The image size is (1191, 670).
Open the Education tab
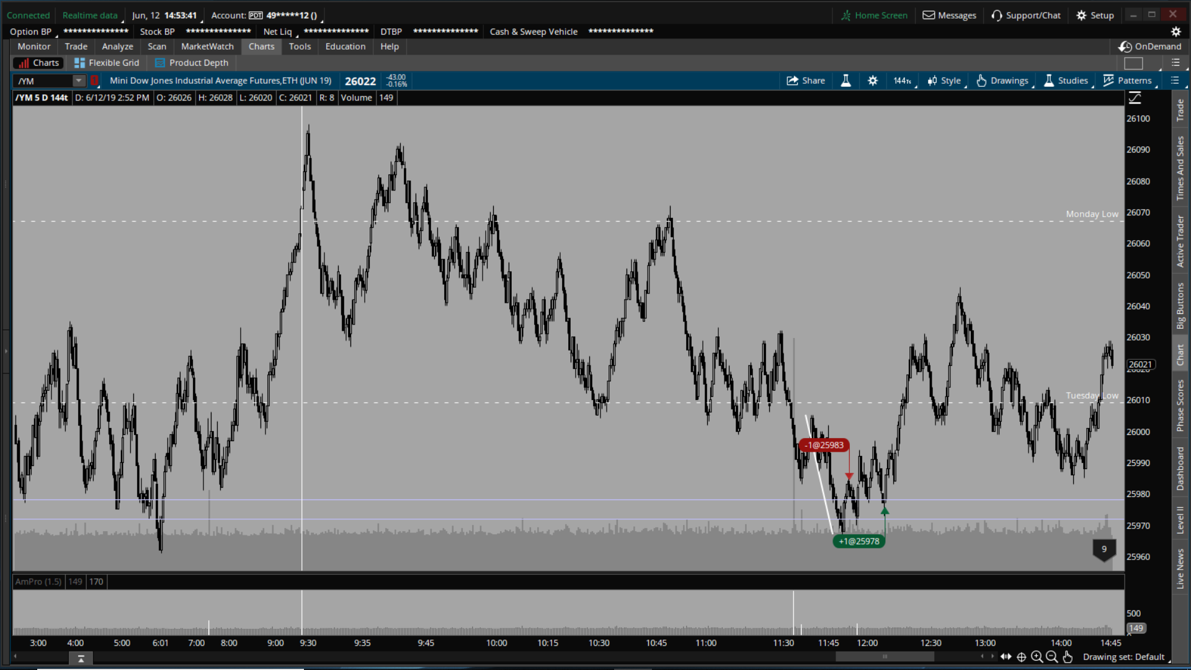coord(346,47)
